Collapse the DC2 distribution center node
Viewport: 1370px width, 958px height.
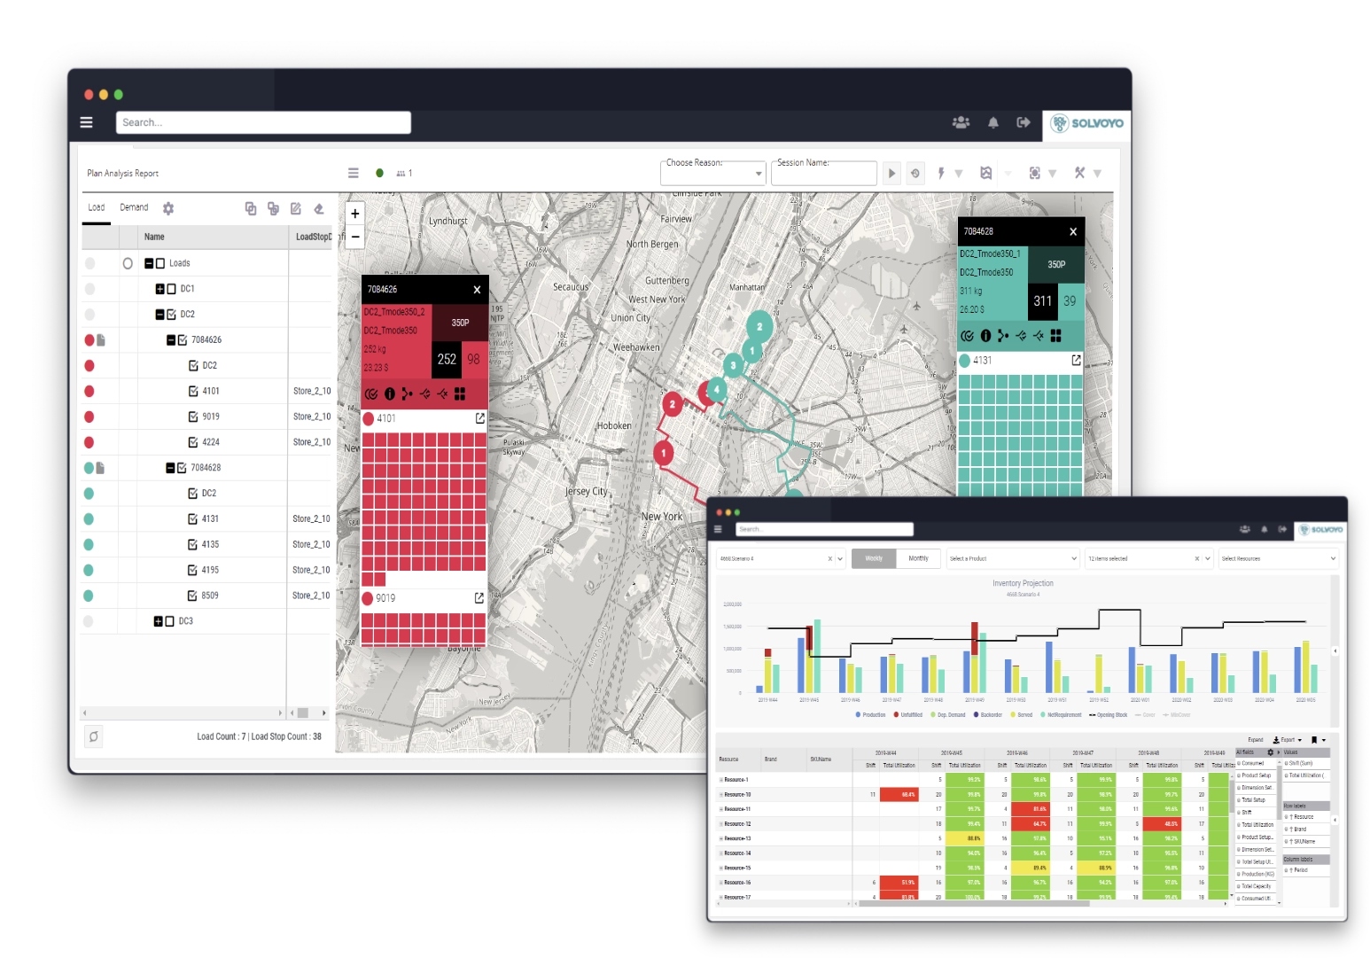(160, 315)
